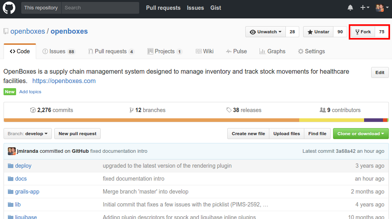The height and width of the screenshot is (219, 392).
Task: Click the yellow language bar segment
Action: click(332, 120)
